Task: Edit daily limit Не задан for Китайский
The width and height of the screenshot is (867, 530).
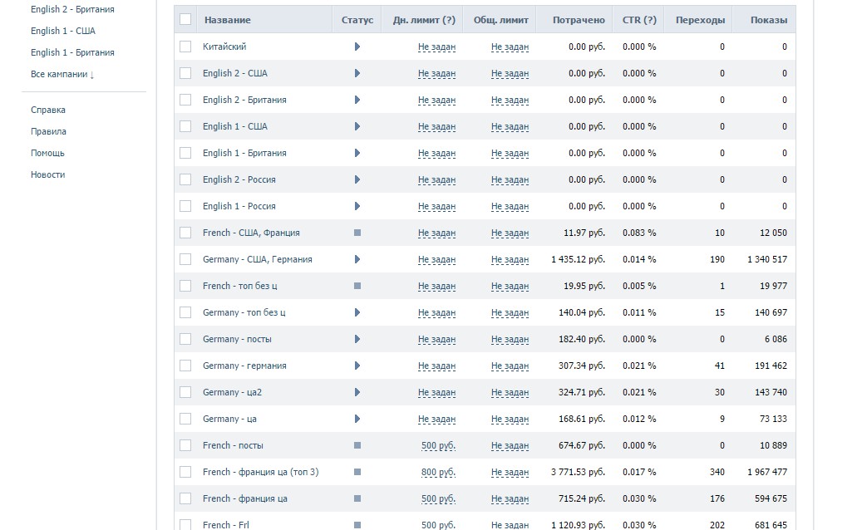Action: pyautogui.click(x=436, y=47)
